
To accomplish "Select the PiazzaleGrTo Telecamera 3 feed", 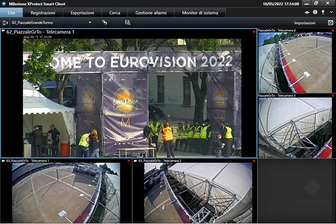I will pyautogui.click(x=295, y=127).
